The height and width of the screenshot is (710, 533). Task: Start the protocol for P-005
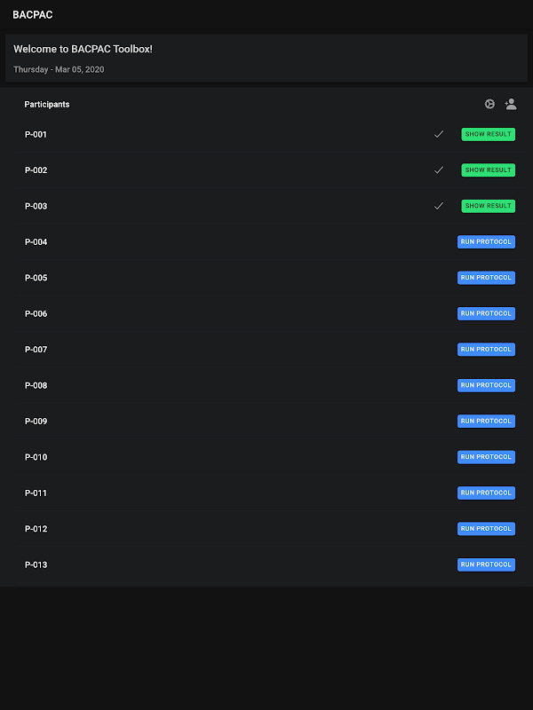[486, 278]
